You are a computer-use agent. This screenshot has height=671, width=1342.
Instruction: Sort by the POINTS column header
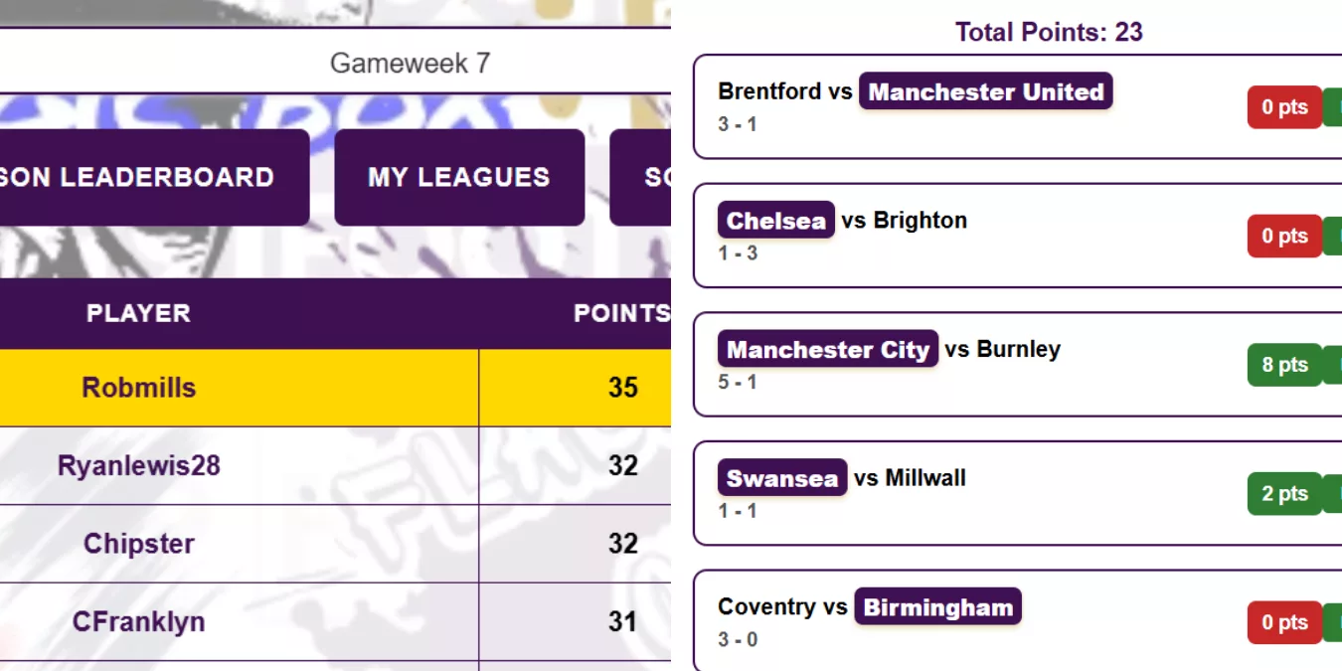(621, 313)
